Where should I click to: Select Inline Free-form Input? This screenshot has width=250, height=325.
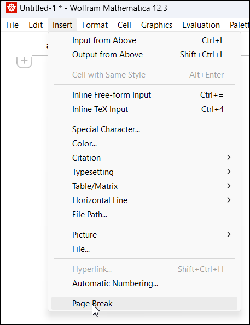point(144,95)
